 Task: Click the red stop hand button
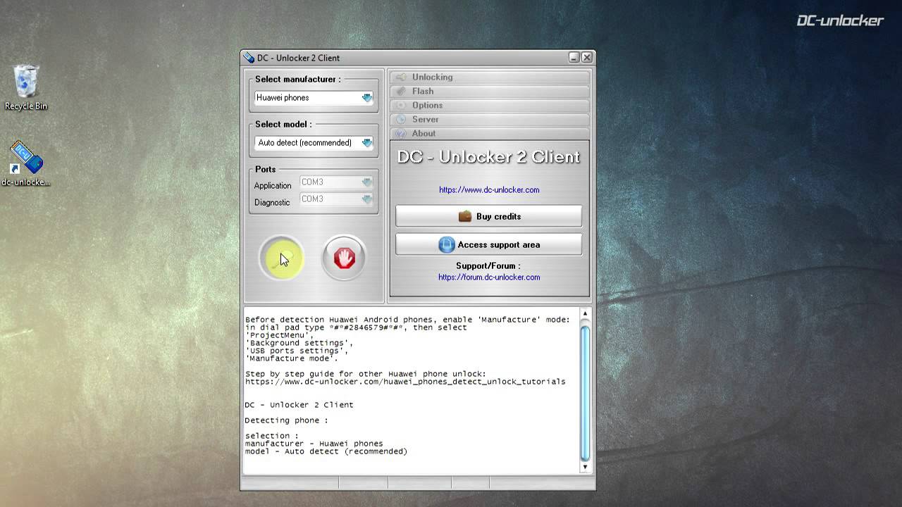344,258
